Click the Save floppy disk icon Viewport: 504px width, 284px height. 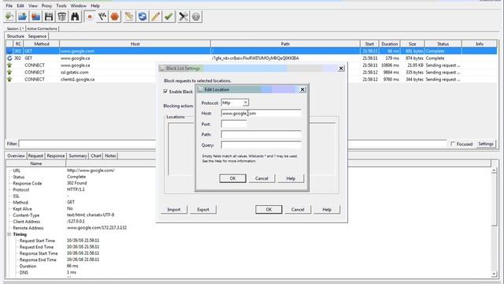[x=49, y=17]
